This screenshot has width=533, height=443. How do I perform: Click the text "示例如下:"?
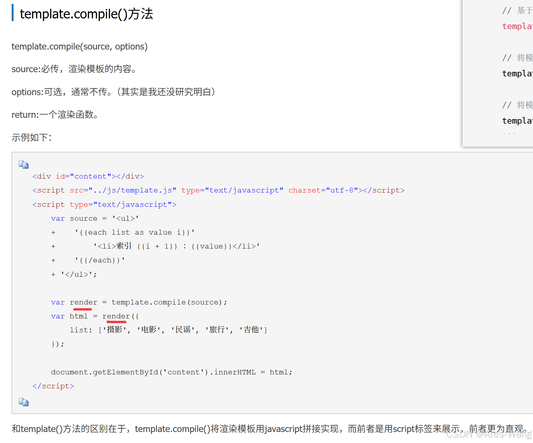(32, 138)
